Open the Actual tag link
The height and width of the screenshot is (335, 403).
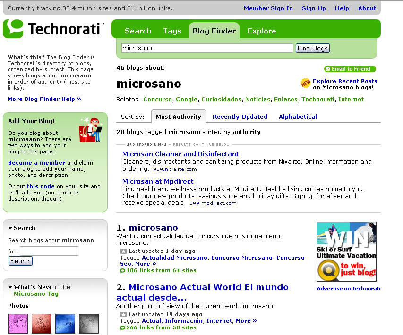click(152, 321)
